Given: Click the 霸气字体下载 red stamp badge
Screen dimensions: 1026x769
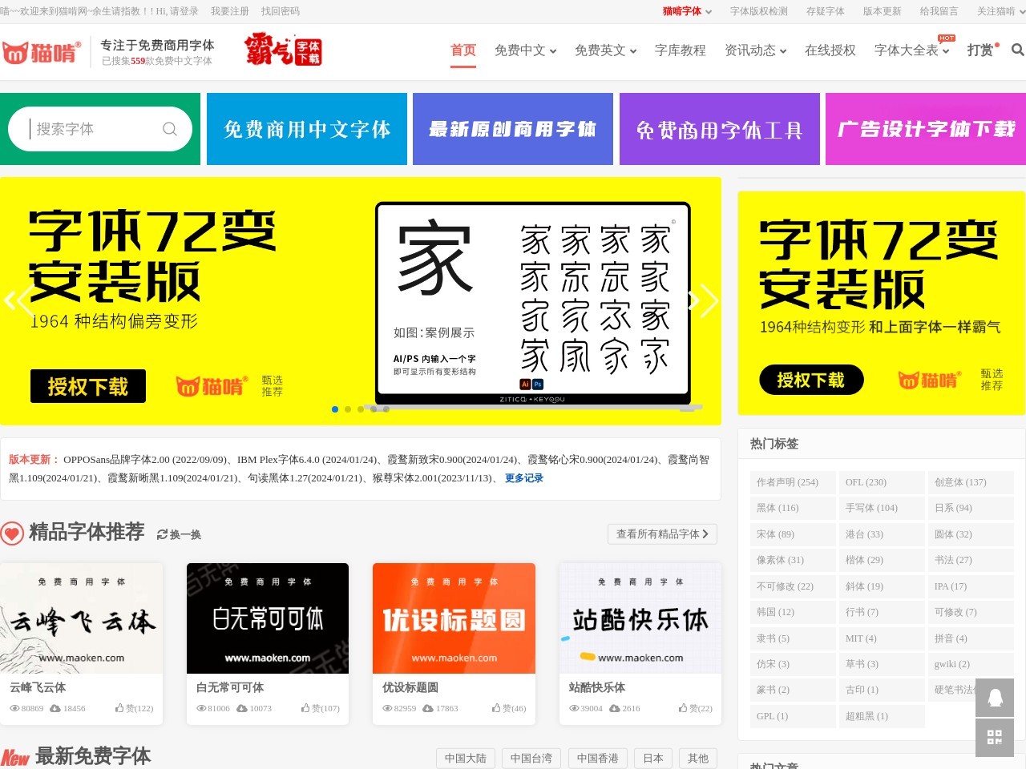Looking at the screenshot, I should click(x=282, y=50).
